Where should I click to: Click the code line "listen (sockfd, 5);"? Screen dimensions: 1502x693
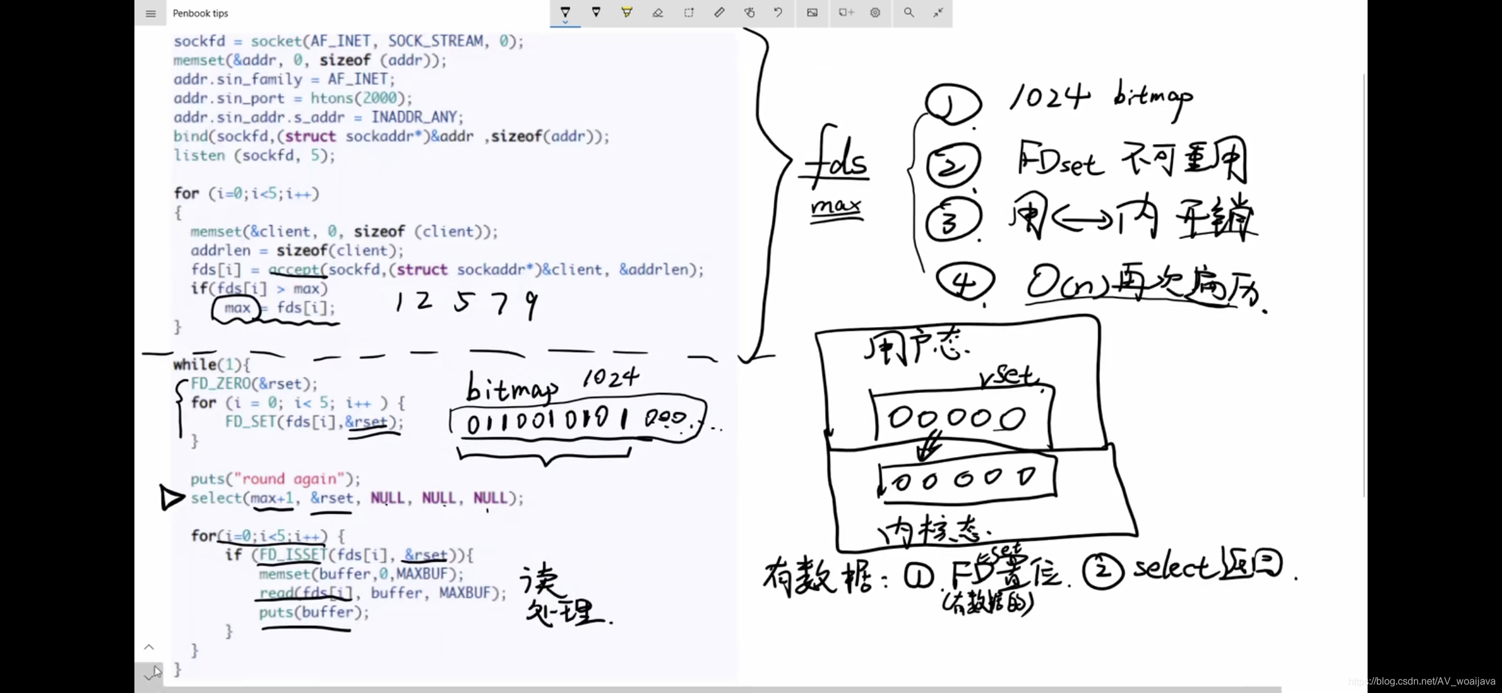tap(254, 155)
